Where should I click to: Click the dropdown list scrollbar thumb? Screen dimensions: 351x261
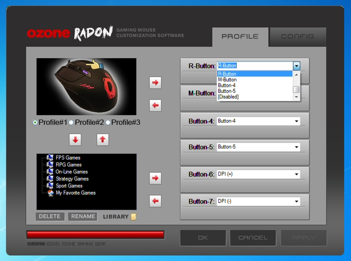296,89
